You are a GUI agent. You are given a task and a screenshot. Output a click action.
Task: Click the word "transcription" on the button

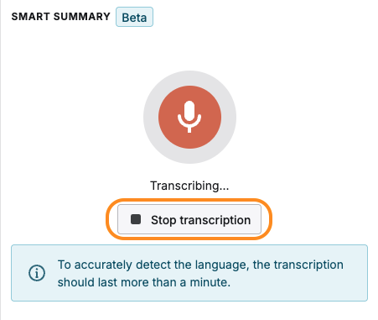[215, 220]
